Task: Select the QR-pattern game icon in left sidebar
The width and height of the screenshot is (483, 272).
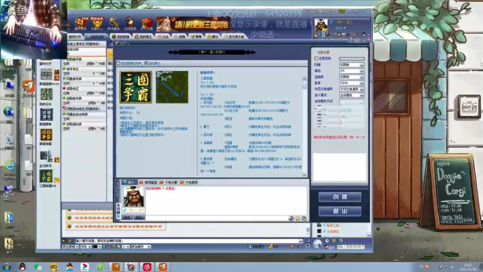Action: coord(46,74)
